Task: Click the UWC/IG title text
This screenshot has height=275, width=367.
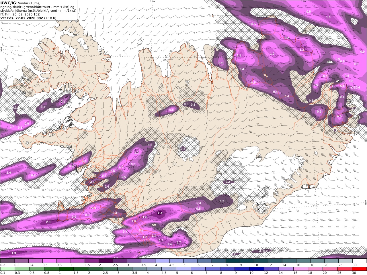Action: tap(8, 3)
